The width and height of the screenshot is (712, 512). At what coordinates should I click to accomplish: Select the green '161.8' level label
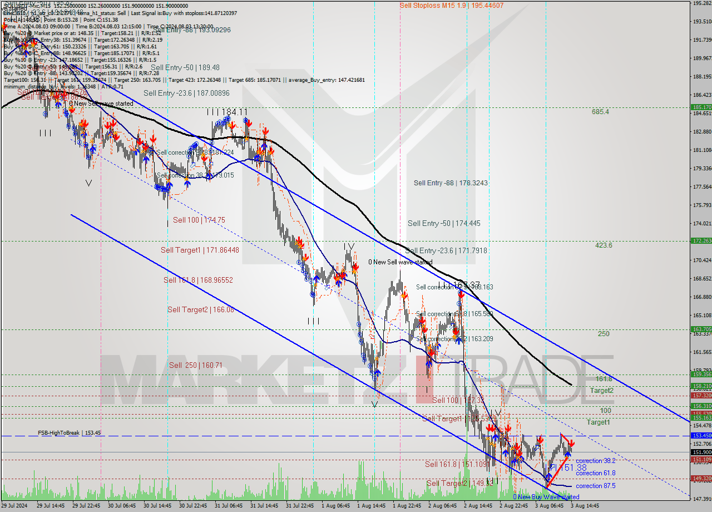coord(604,378)
